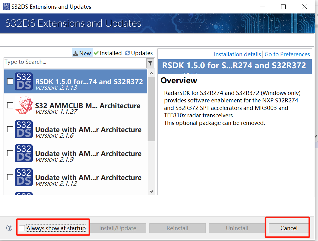This screenshot has width=318, height=241.
Task: Open the Installation details link
Action: (237, 54)
